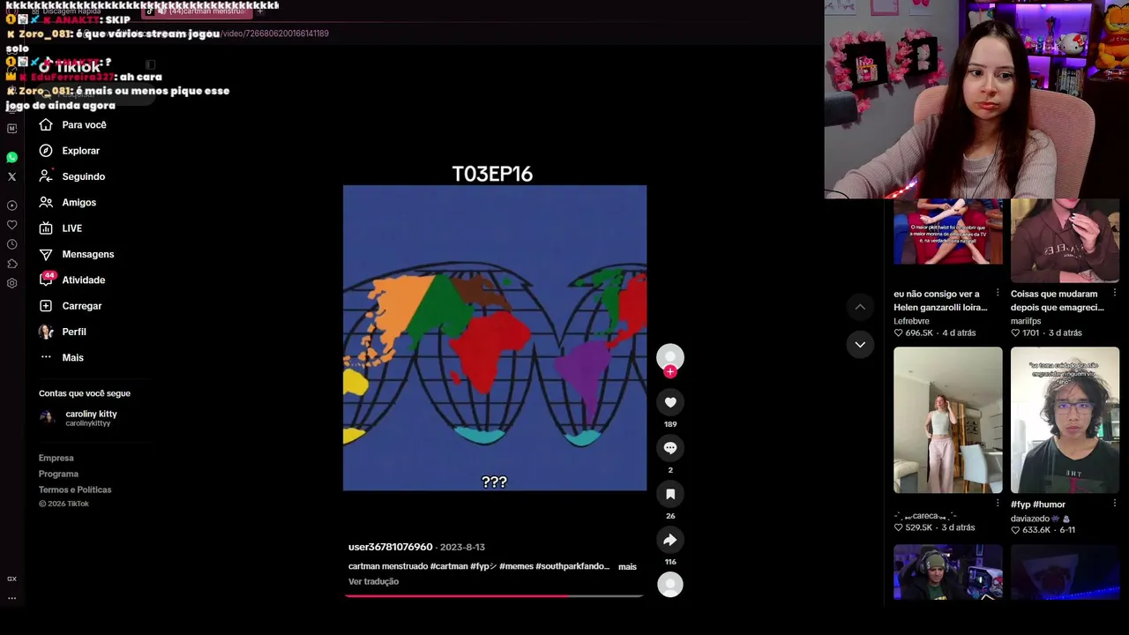Open options for Helen ganzarolli video
The width and height of the screenshot is (1129, 635).
(x=998, y=294)
